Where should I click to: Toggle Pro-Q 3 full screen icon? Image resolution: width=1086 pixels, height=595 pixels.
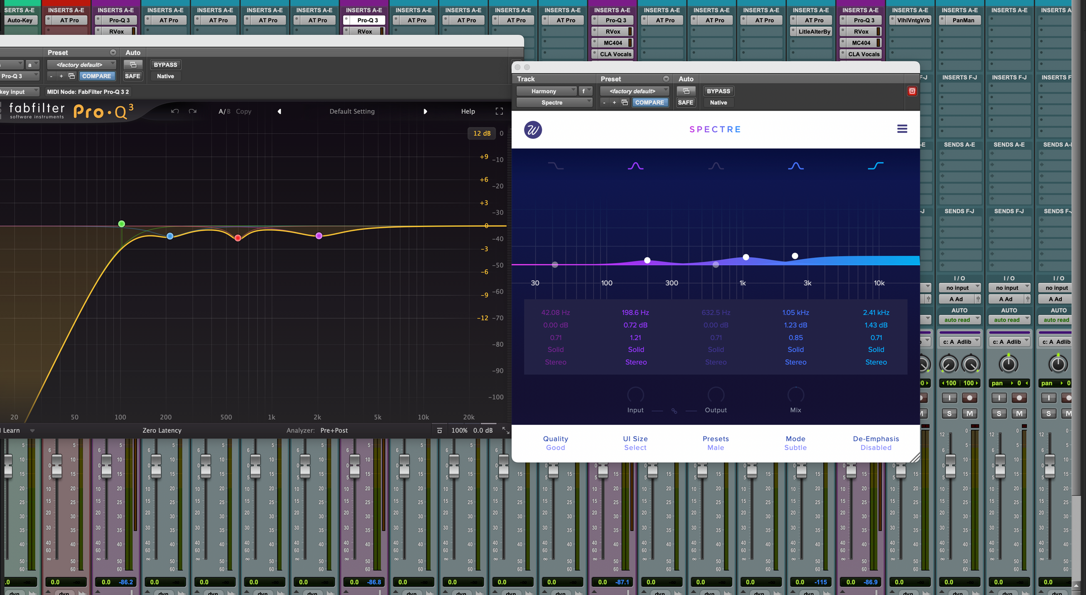[x=499, y=112]
